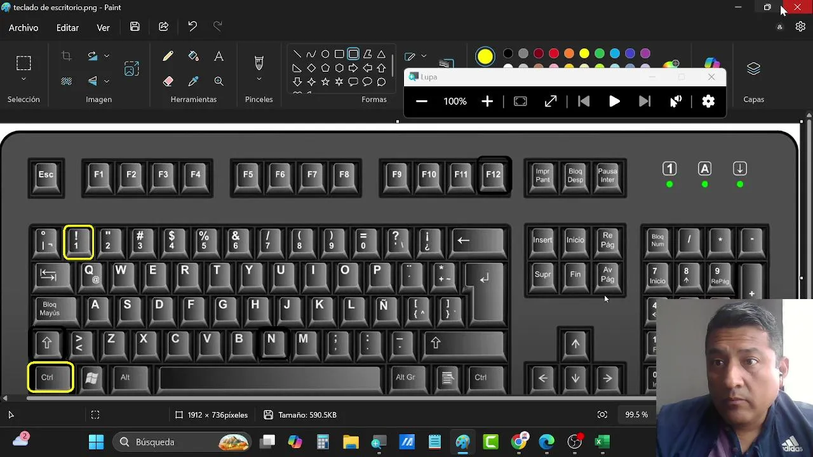The height and width of the screenshot is (457, 813).
Task: Click Lupa read previous sentence
Action: click(x=584, y=102)
